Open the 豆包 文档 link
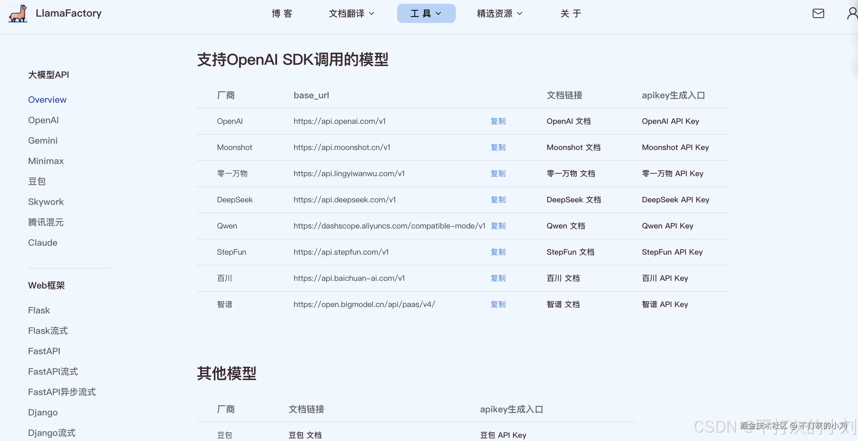This screenshot has width=858, height=441. click(x=305, y=435)
